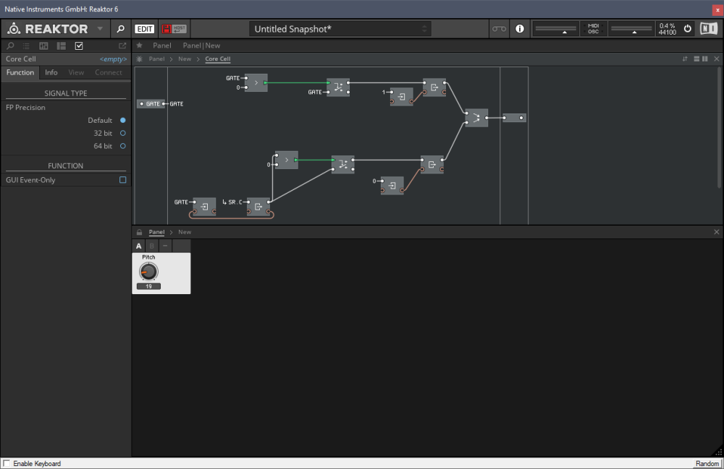724x469 pixels.
Task: Select 32 bit FP precision
Action: click(x=123, y=133)
